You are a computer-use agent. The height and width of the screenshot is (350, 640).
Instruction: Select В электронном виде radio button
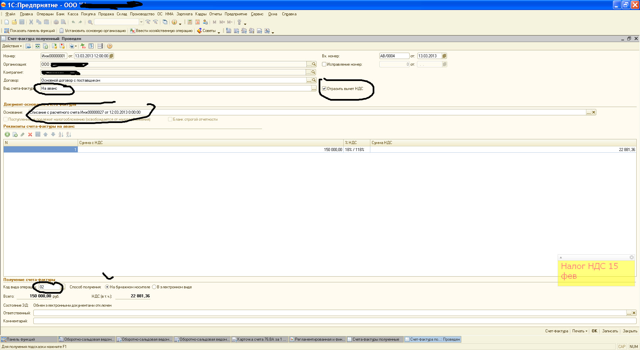[154, 287]
